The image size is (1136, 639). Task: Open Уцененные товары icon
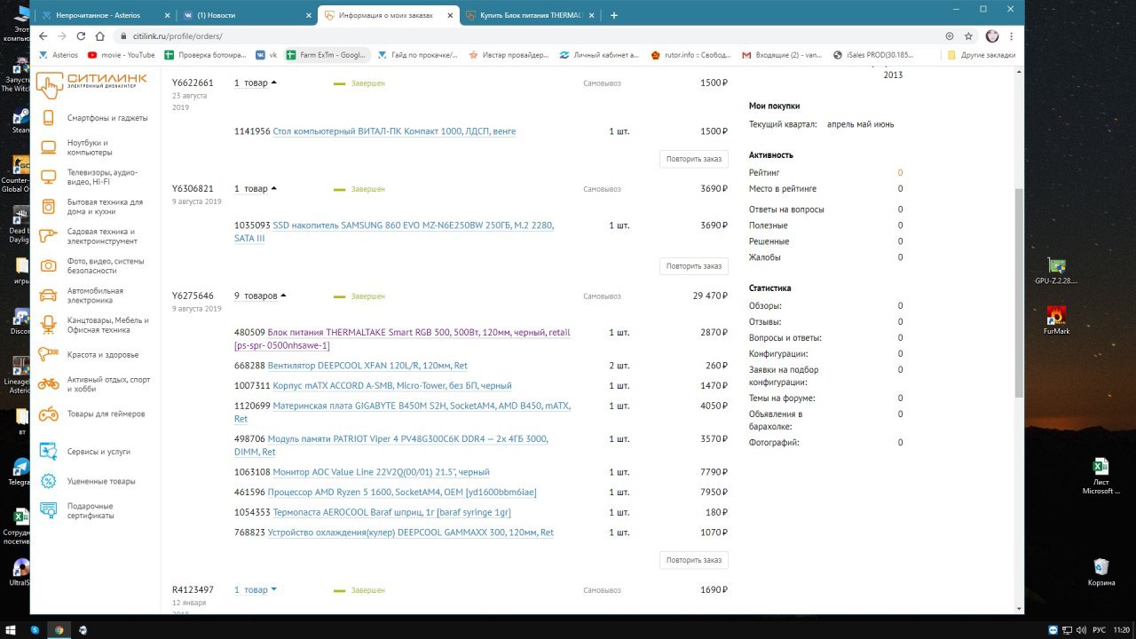point(49,481)
